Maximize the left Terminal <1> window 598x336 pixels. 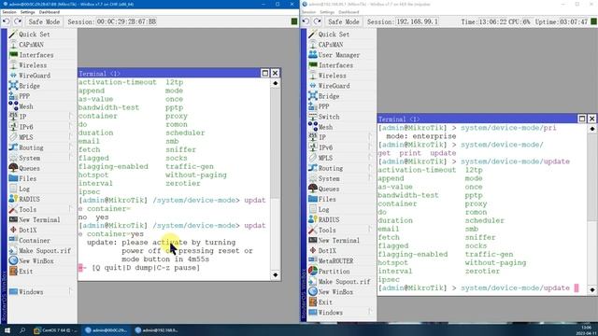coord(265,73)
